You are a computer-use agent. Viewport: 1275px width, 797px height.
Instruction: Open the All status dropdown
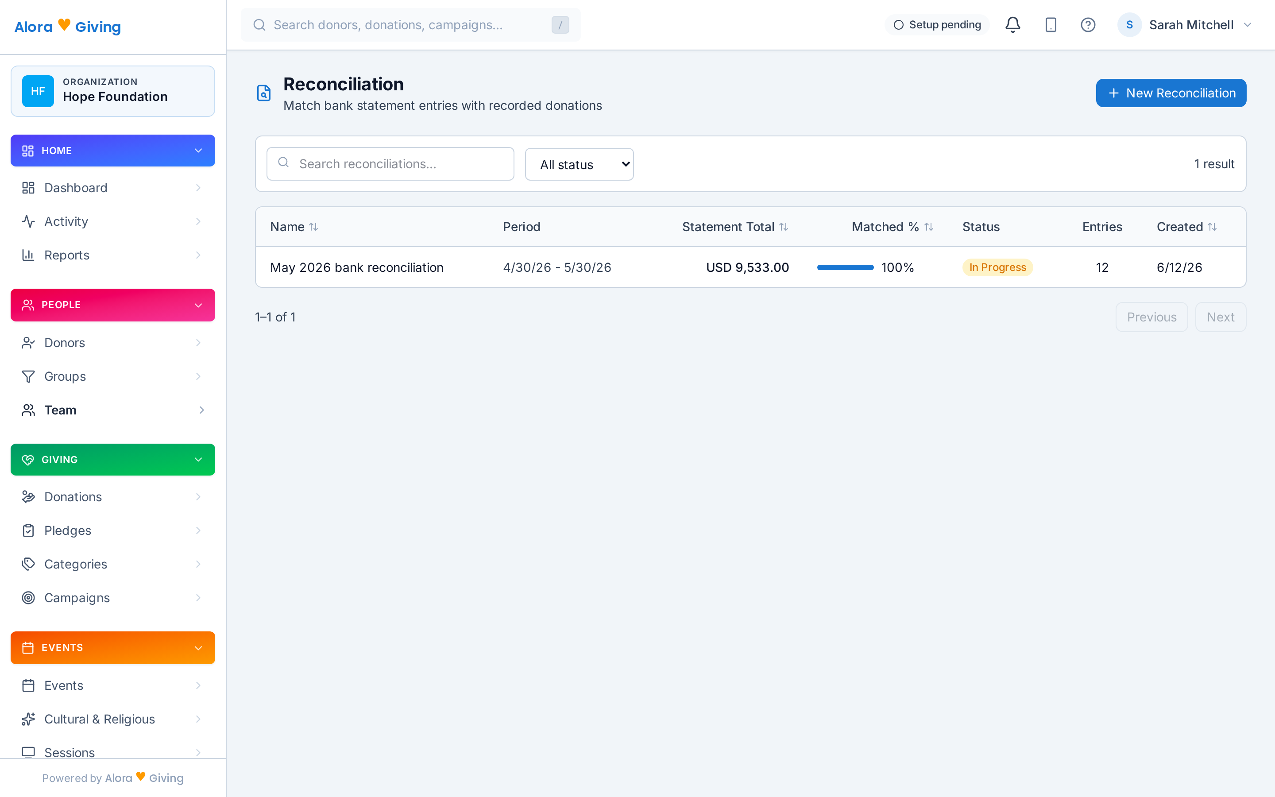(579, 164)
